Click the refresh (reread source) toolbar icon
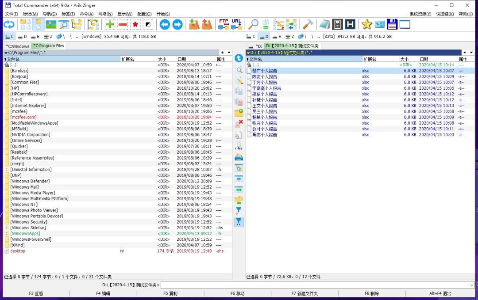478x300 pixels. pos(9,25)
